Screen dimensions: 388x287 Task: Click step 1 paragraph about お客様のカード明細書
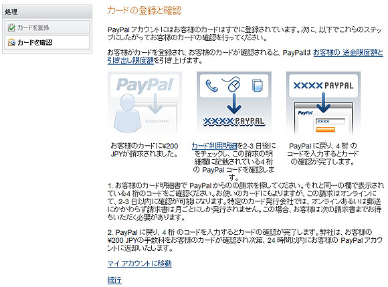coord(246,201)
